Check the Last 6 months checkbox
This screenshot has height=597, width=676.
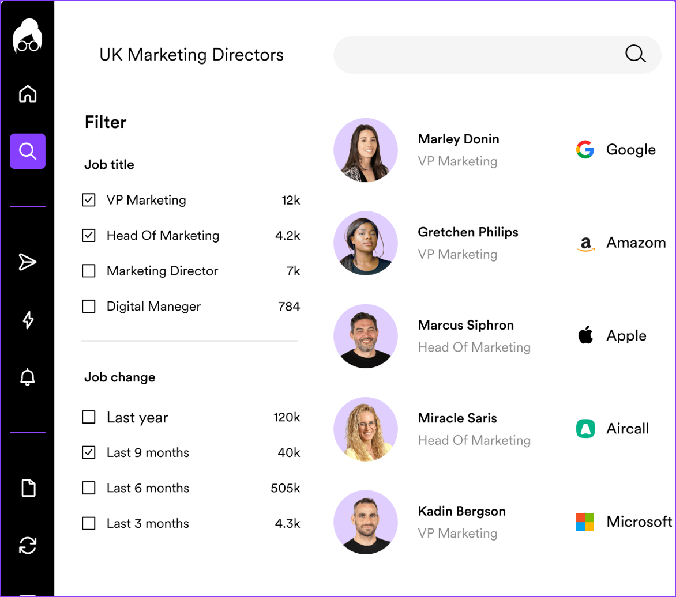point(89,488)
